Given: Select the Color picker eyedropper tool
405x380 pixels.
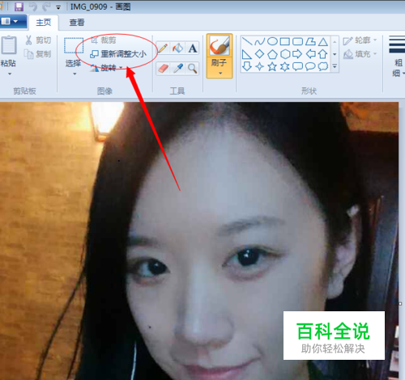Looking at the screenshot, I should [x=177, y=68].
